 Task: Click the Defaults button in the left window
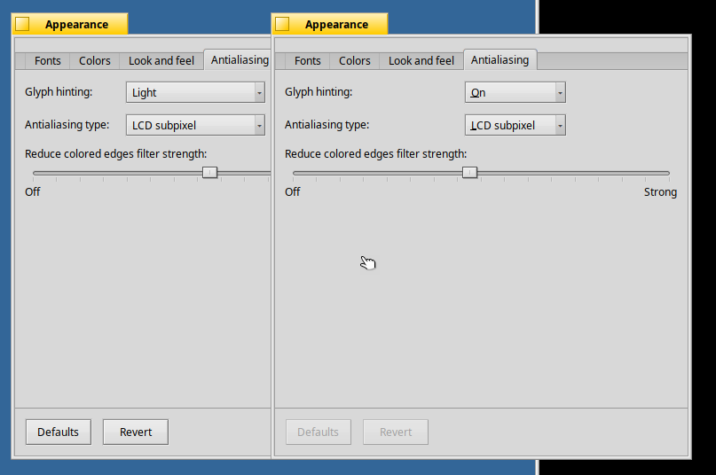pyautogui.click(x=59, y=432)
